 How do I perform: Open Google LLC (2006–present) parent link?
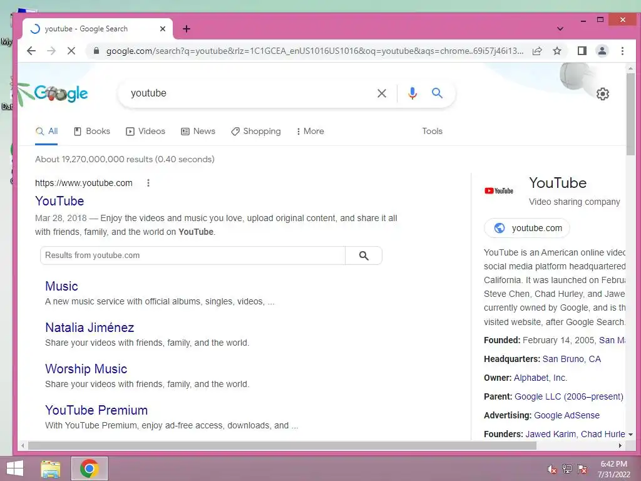[x=568, y=396]
